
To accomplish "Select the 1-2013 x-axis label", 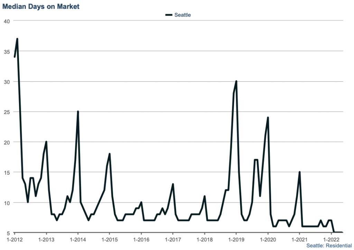I will (x=46, y=239).
